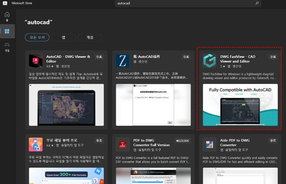Open the 무료 파일 뷰어 프로 title

tap(62, 140)
